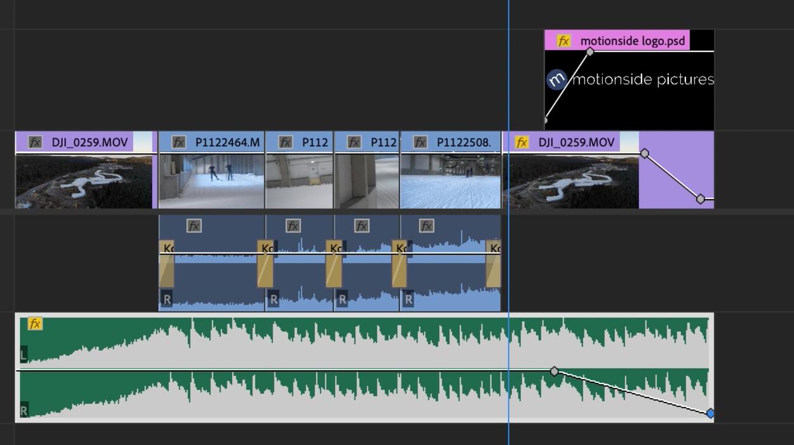Click fx badge on audio clip under P1122508
This screenshot has width=794, height=445.
426,226
